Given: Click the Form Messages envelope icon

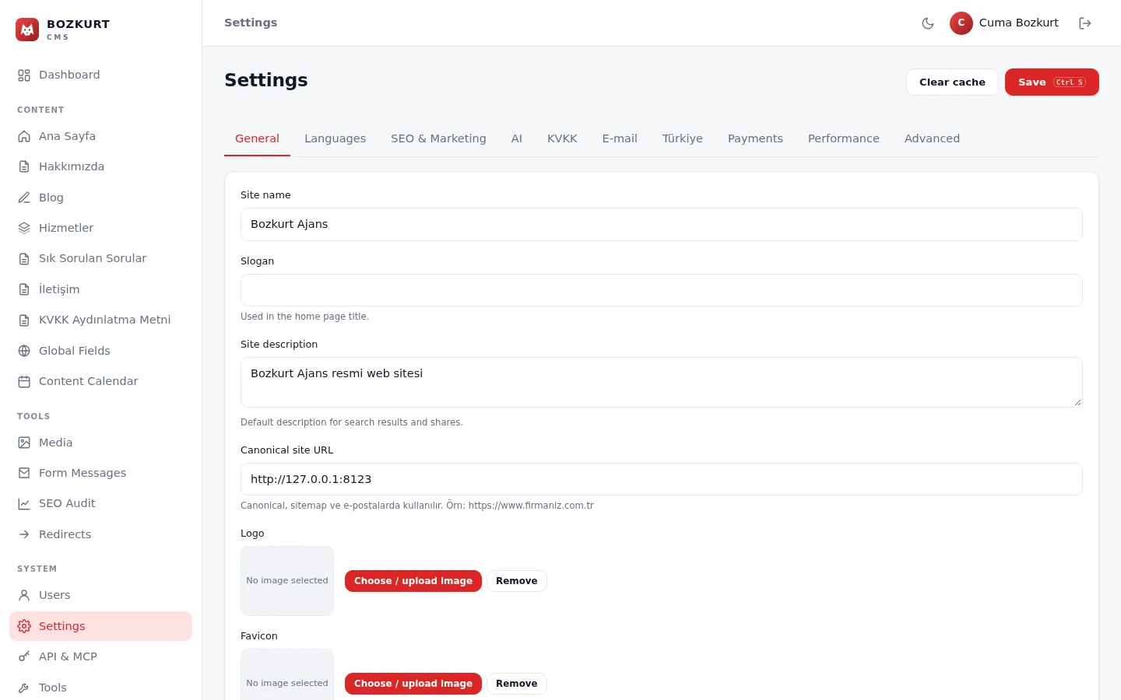Looking at the screenshot, I should coord(24,473).
